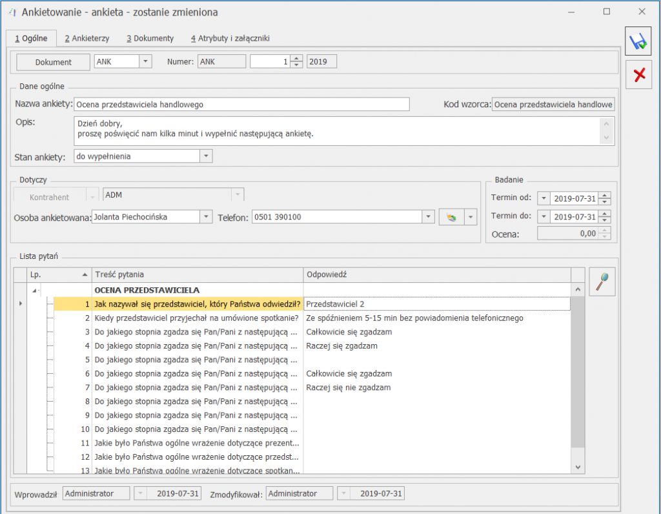Image resolution: width=661 pixels, height=514 pixels.
Task: Click the Numer field showing ANK
Action: (x=222, y=61)
